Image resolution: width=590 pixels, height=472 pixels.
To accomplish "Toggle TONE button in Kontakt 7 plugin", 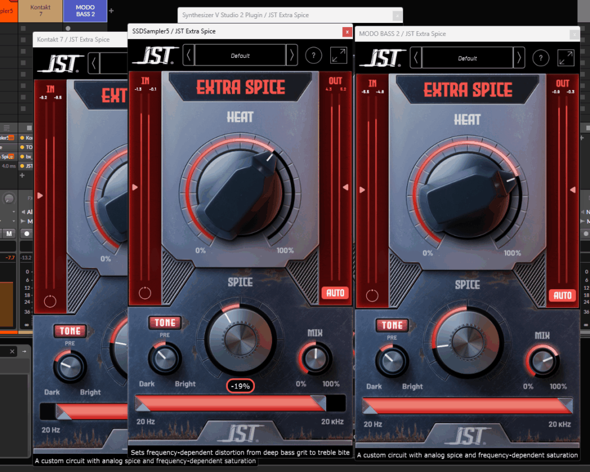I will [x=70, y=331].
